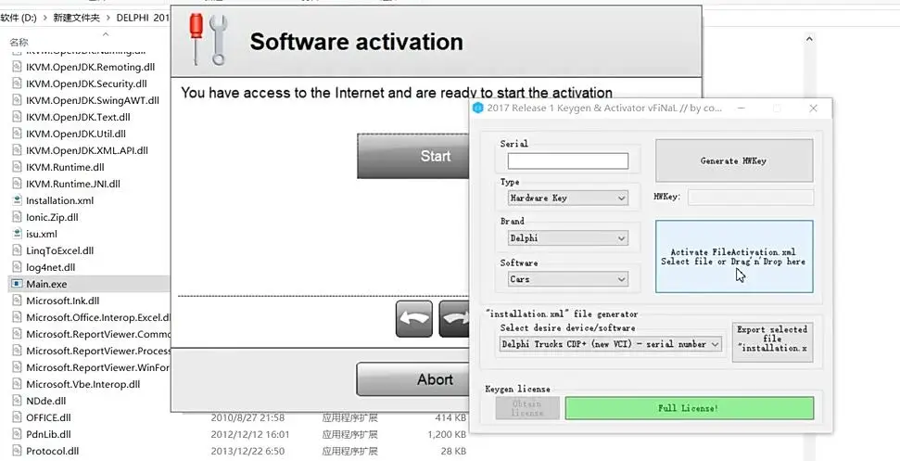Select log4net.dll file

point(50,267)
